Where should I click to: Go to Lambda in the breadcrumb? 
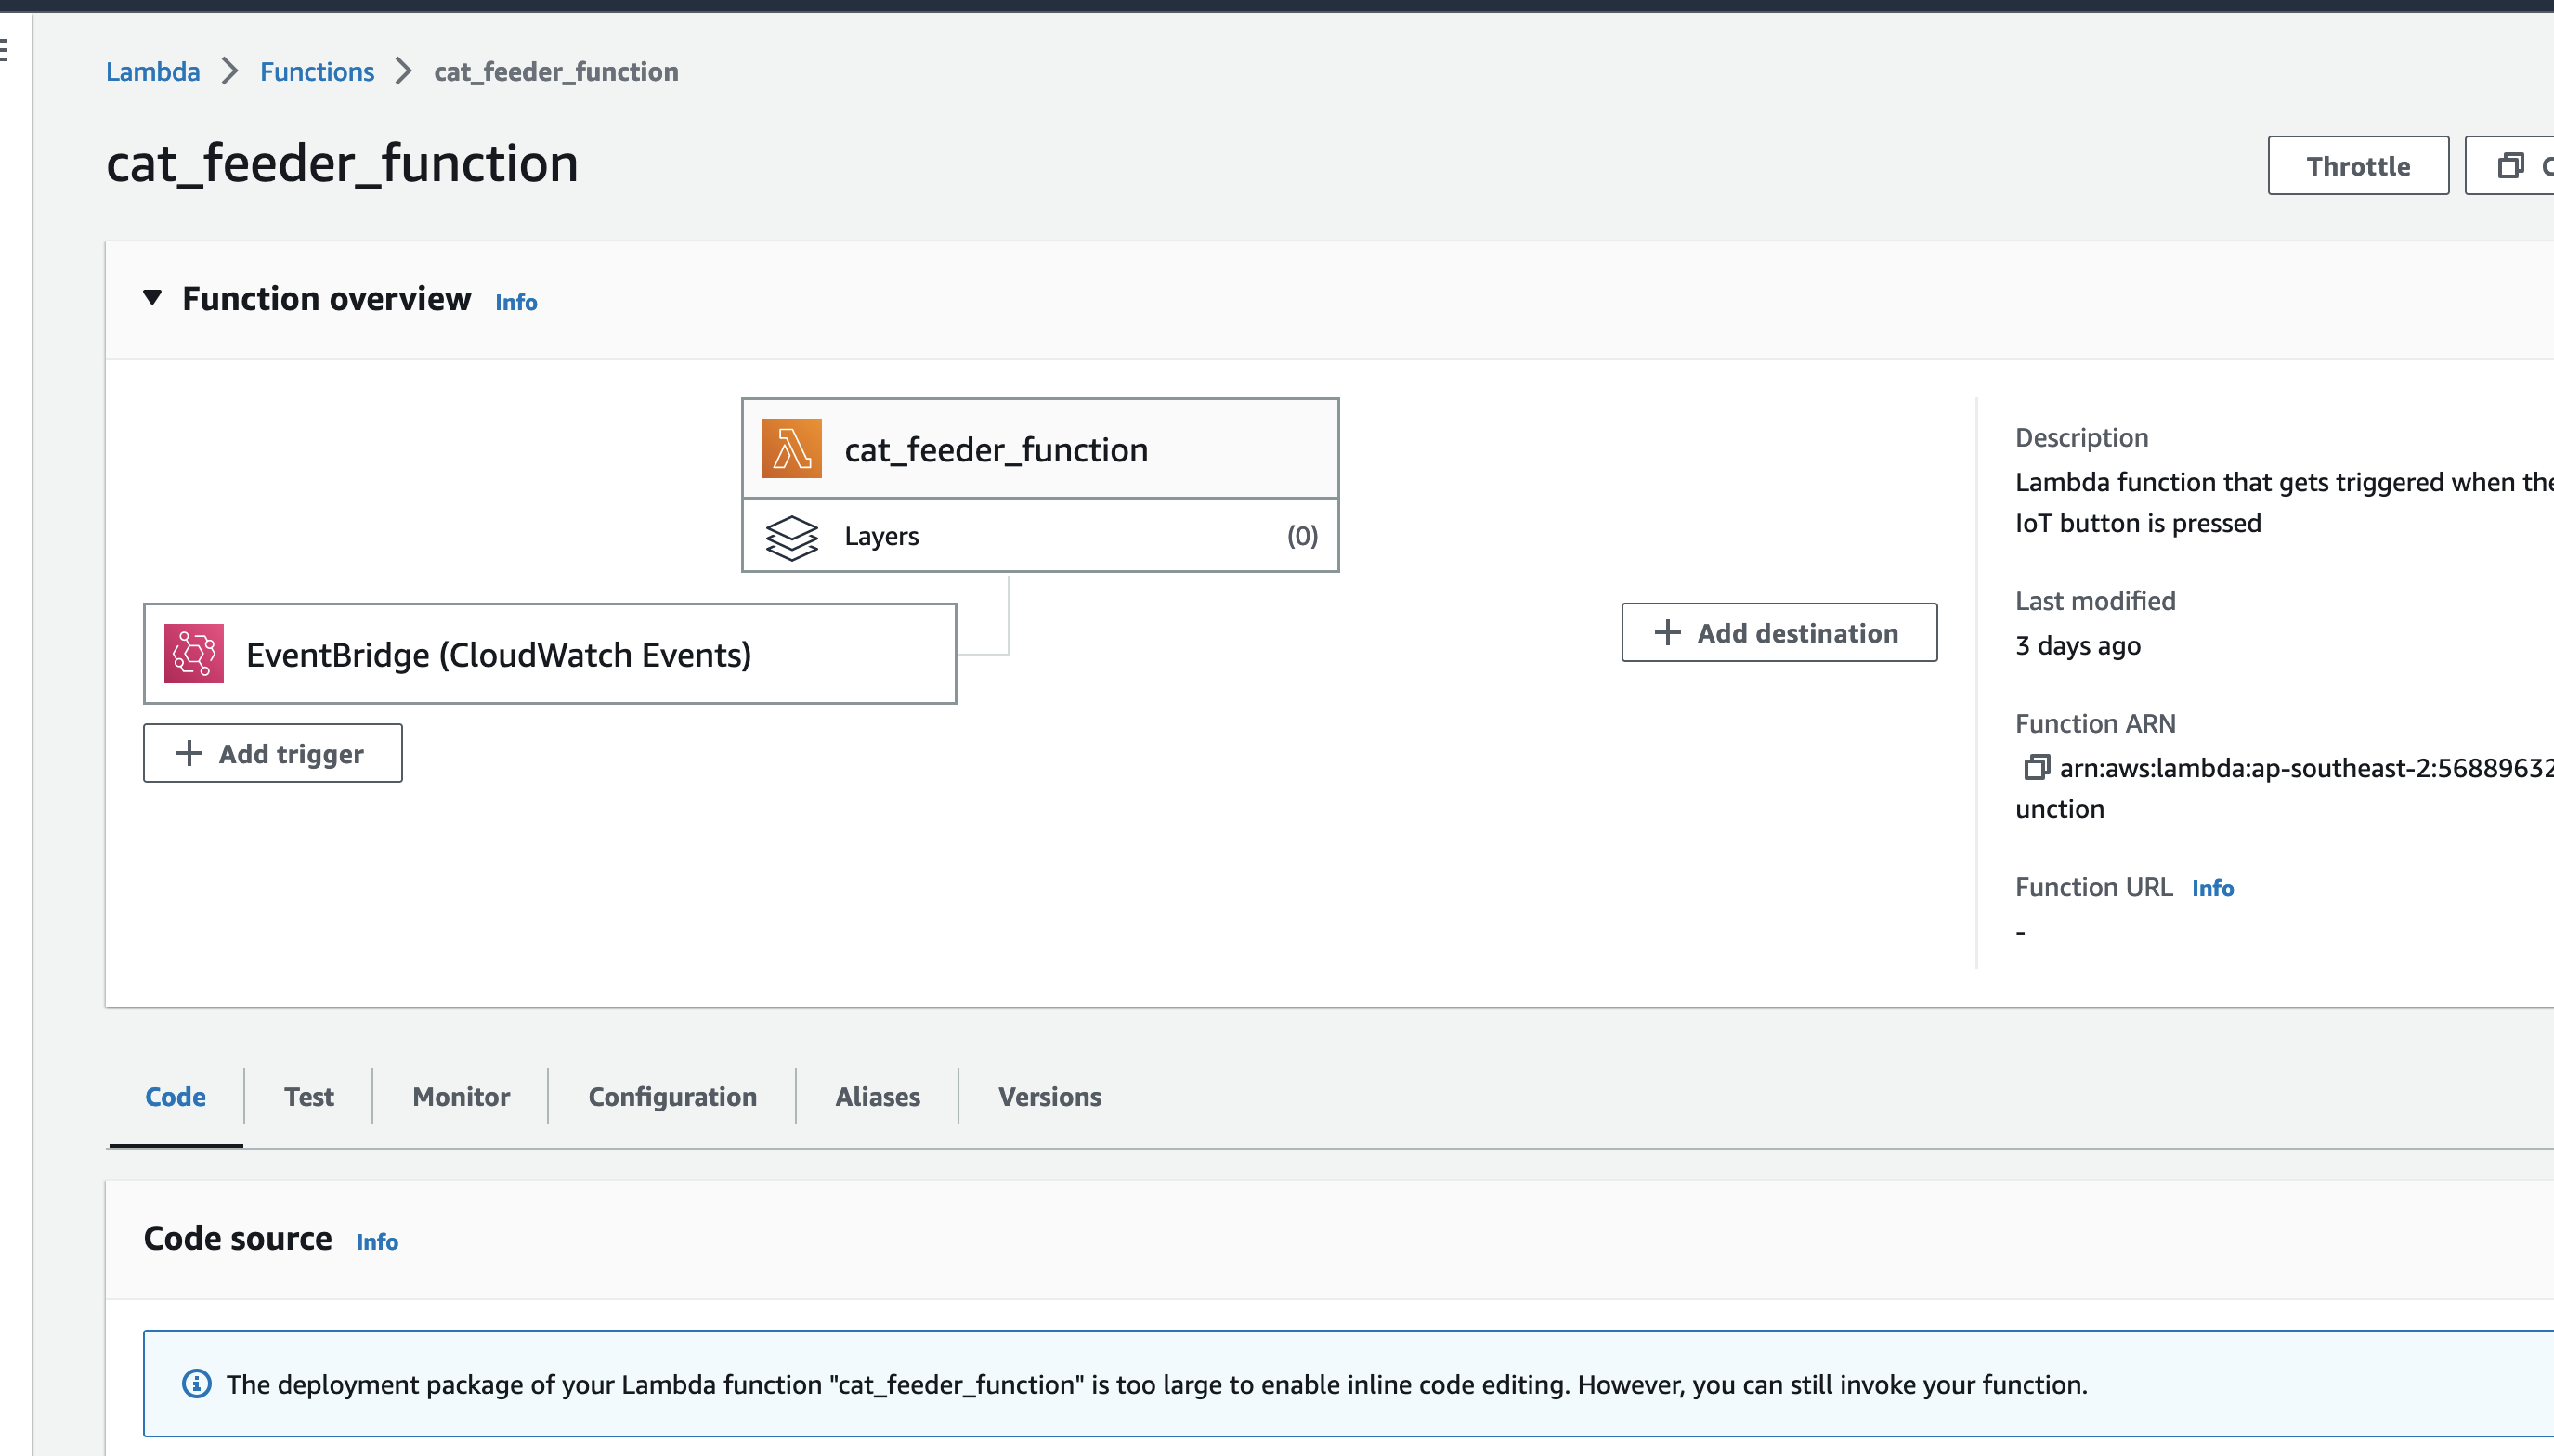153,72
